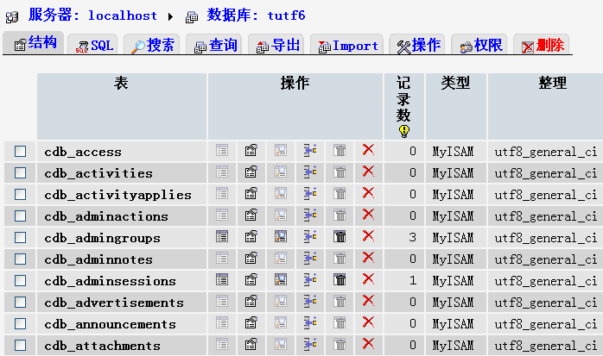Check the cdb_admingroups checkbox
The image size is (603, 356).
click(21, 237)
